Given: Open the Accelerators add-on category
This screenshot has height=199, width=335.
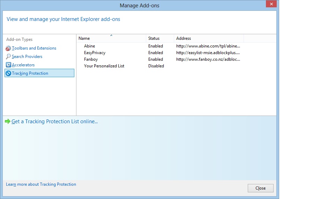Looking at the screenshot, I should (23, 65).
